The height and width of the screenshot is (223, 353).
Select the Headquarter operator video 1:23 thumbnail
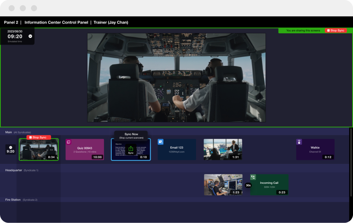click(223, 185)
